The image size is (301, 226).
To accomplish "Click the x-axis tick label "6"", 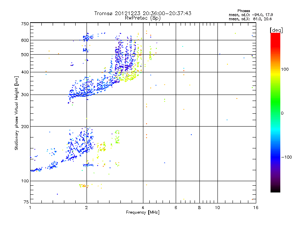I will coord(176,208).
